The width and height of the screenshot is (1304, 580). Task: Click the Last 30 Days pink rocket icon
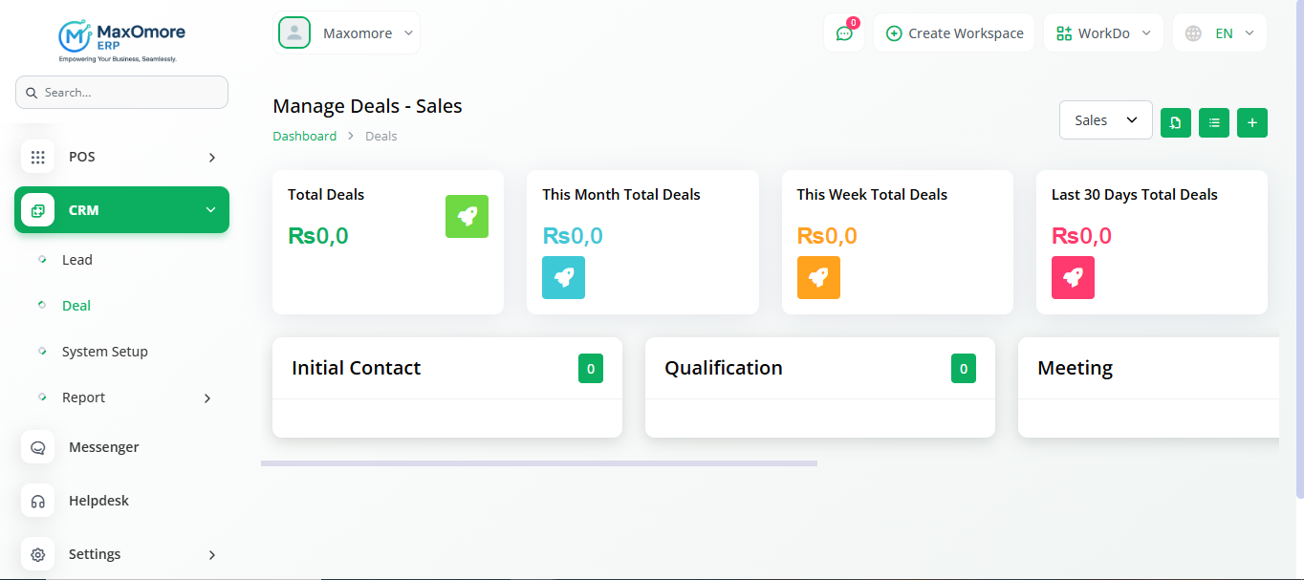point(1073,277)
